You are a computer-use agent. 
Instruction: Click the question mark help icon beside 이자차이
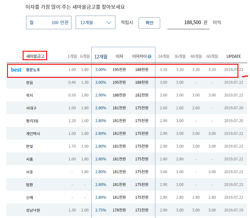[x=149, y=56]
